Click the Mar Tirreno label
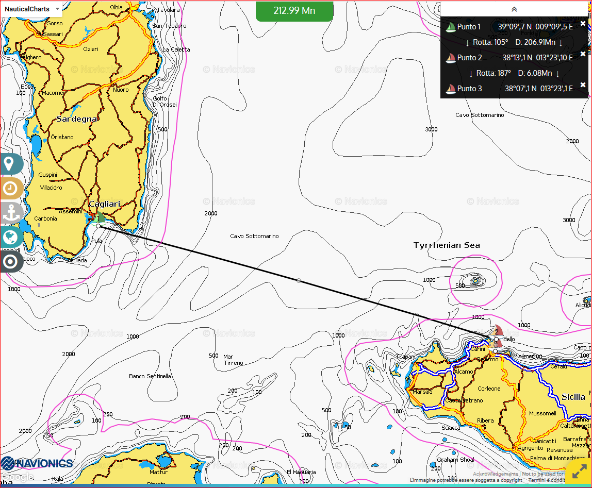Image resolution: width=592 pixels, height=488 pixels. (233, 360)
